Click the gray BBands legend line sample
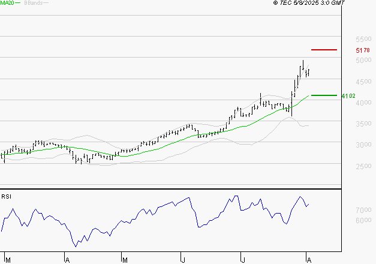The height and width of the screenshot is (264, 376). click(46, 4)
